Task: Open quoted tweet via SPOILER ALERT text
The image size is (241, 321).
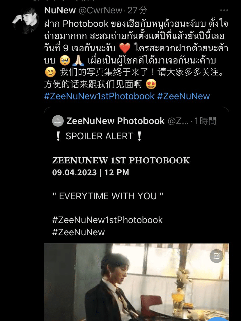Action: tap(99, 136)
